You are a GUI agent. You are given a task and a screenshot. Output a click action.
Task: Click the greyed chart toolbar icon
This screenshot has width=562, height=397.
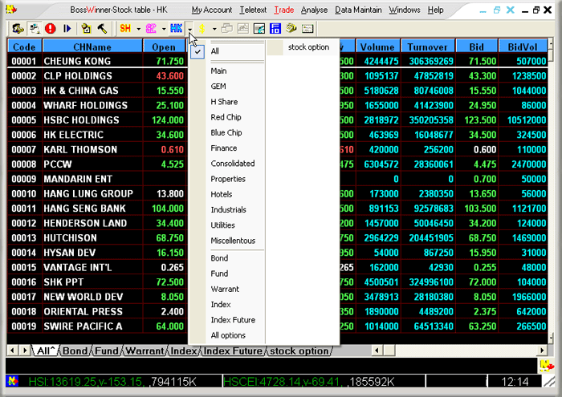pyautogui.click(x=243, y=28)
